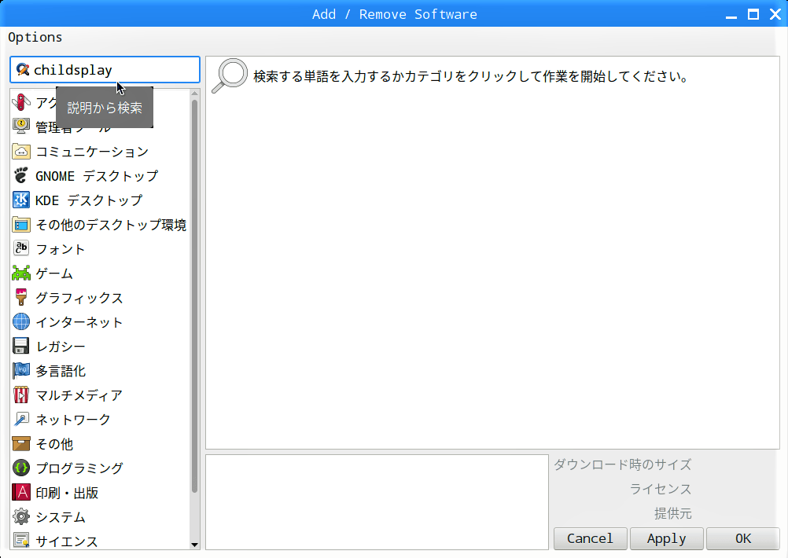Click the search icon inside the search field

22,70
